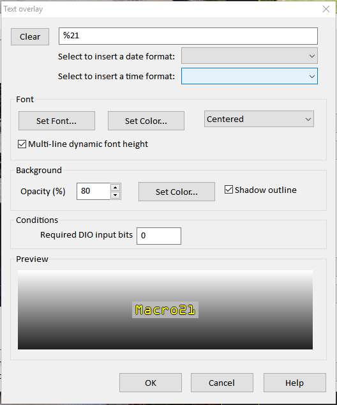Open the time format dropdown
The width and height of the screenshot is (337, 405).
click(250, 76)
